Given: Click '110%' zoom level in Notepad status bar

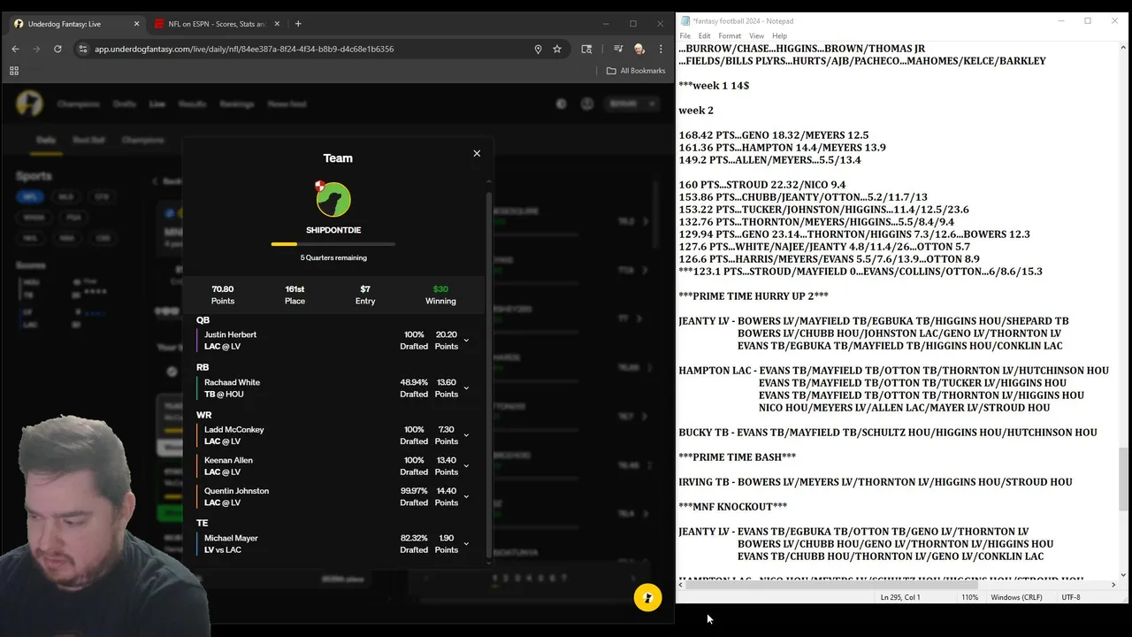Looking at the screenshot, I should point(970,597).
